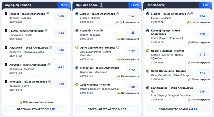Image resolution: width=214 pixels, height=117 pixels.
Task: Click the Δημοφιλή Combos header
Action: click(18, 5)
